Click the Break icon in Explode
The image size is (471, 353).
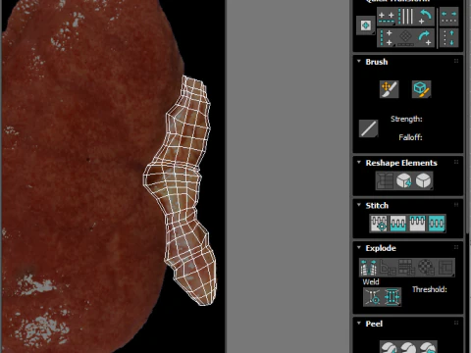[x=369, y=268]
